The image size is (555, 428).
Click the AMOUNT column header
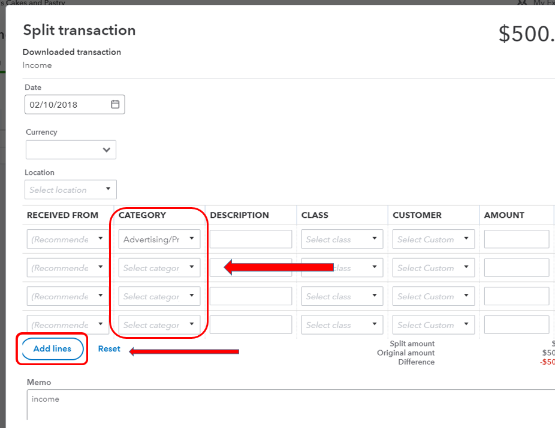504,215
